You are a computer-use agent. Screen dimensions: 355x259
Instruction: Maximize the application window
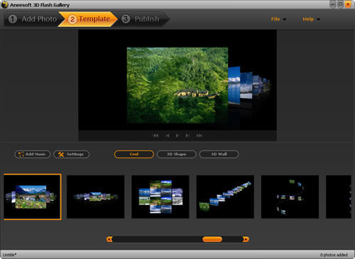[x=340, y=4]
